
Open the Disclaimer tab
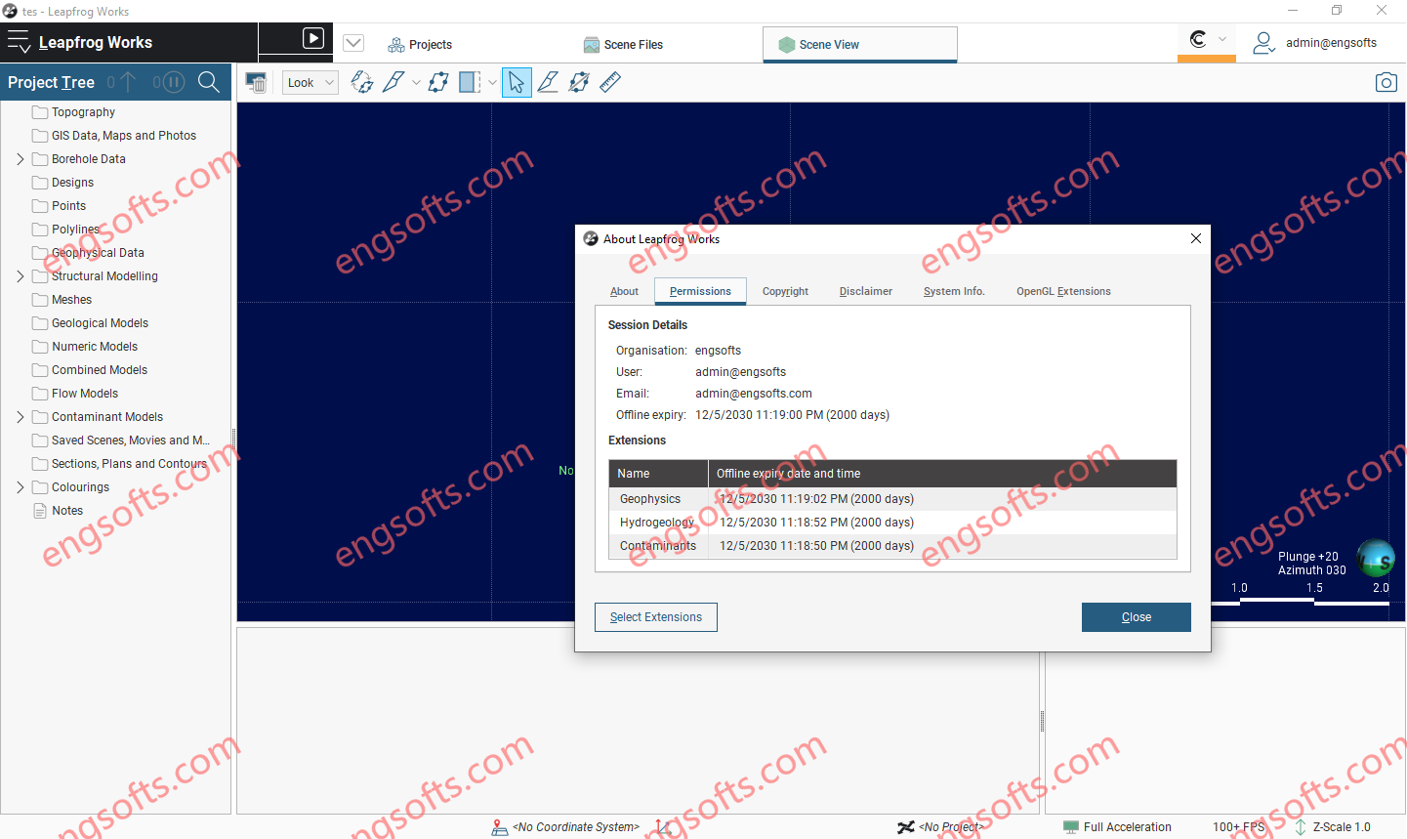pos(866,291)
